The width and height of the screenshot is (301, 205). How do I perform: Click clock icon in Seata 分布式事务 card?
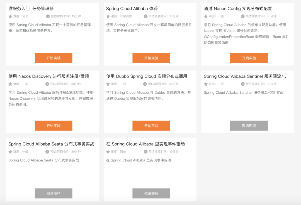47,152
